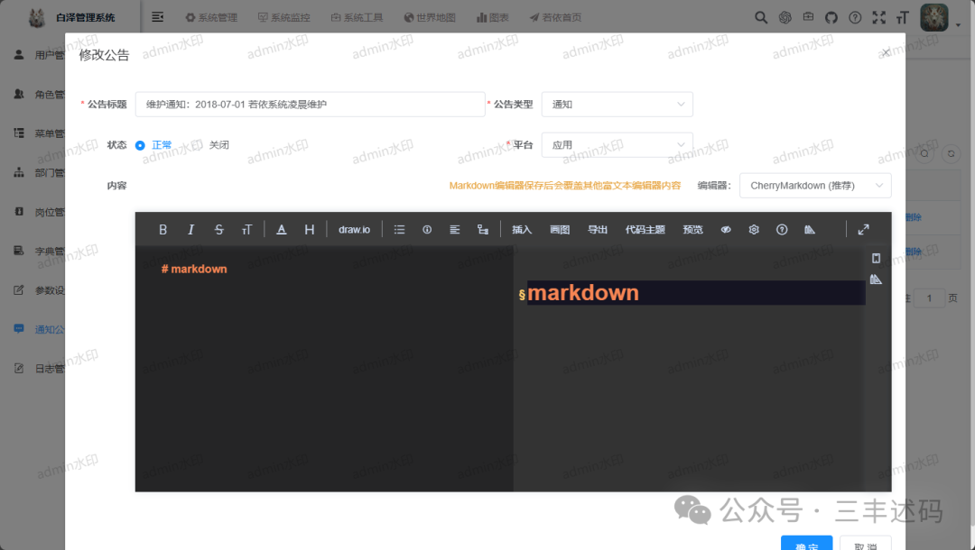Click the 白泽管理系统 logo
This screenshot has height=550, width=975.
click(x=72, y=17)
